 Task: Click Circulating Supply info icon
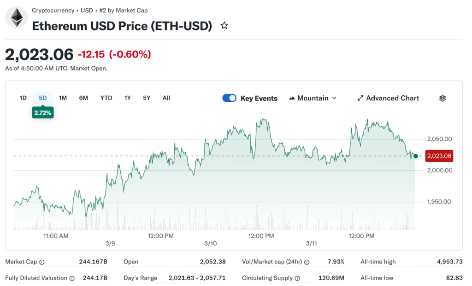click(297, 278)
